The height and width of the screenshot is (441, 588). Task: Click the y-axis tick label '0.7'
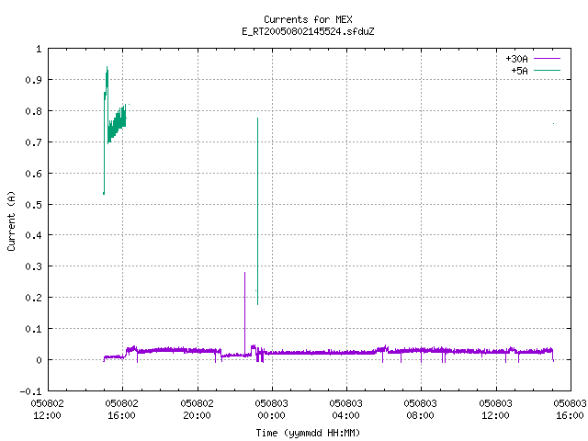click(33, 142)
